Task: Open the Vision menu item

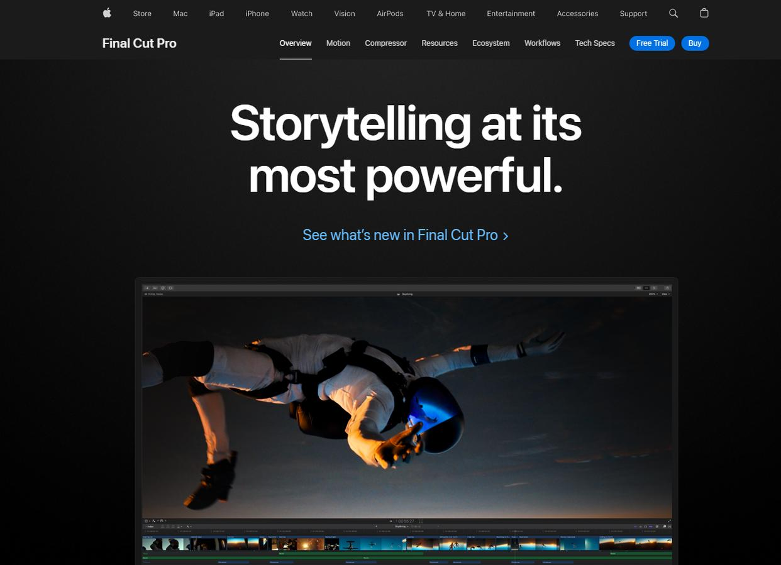Action: [x=345, y=13]
